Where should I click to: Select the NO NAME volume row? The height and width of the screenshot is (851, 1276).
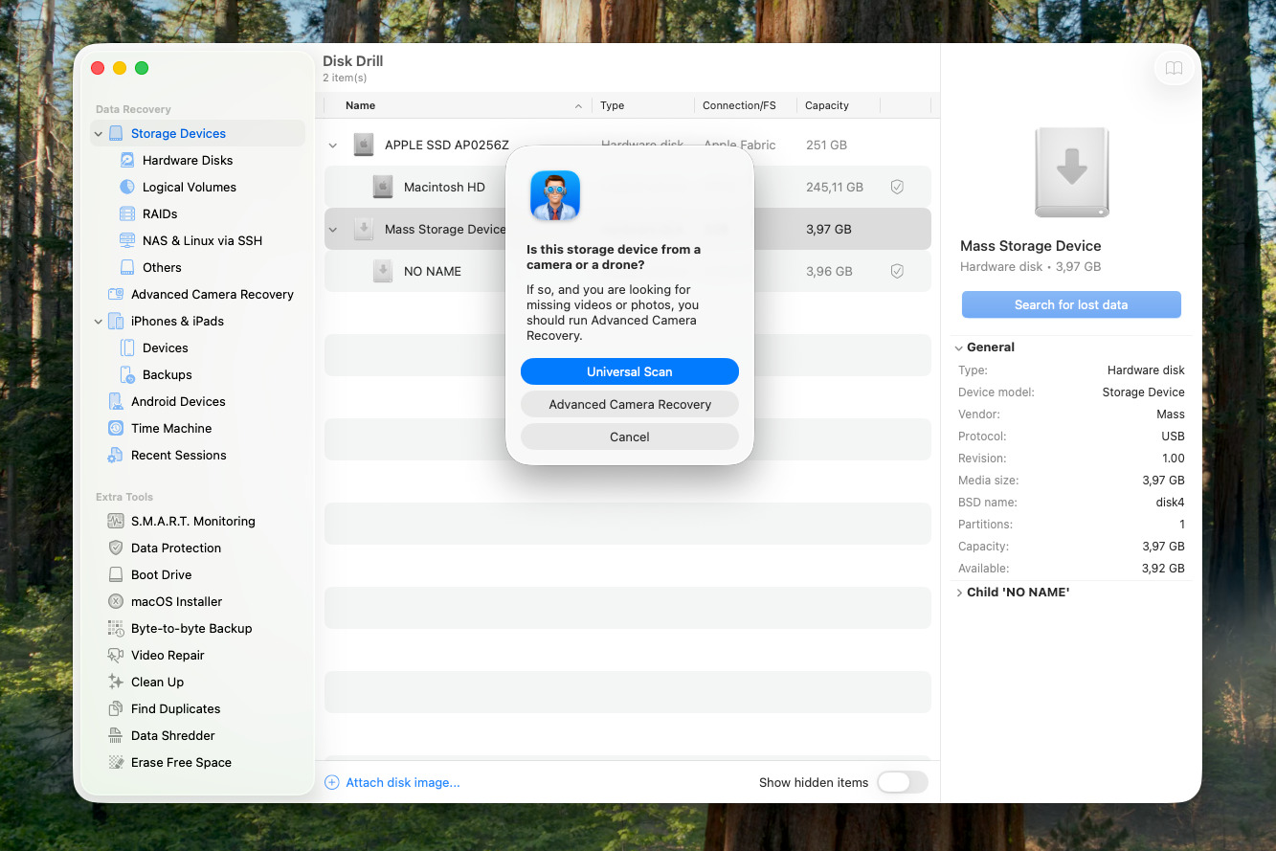point(628,271)
